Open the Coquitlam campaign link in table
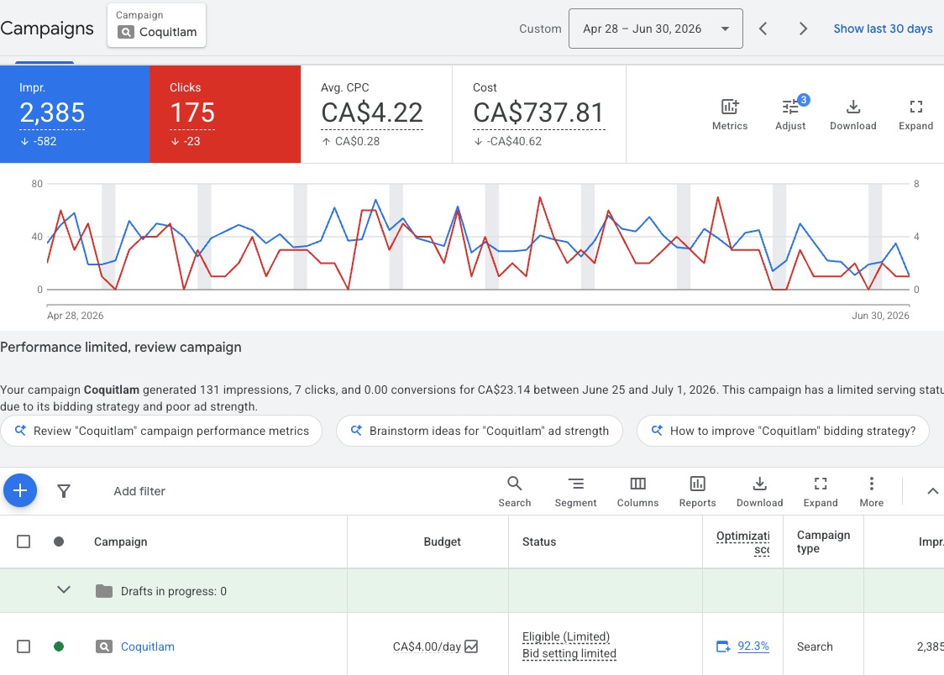 pos(148,646)
